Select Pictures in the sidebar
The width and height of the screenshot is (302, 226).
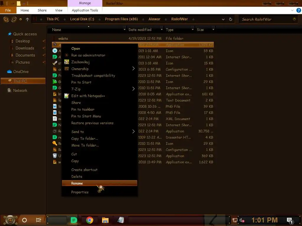22,62
